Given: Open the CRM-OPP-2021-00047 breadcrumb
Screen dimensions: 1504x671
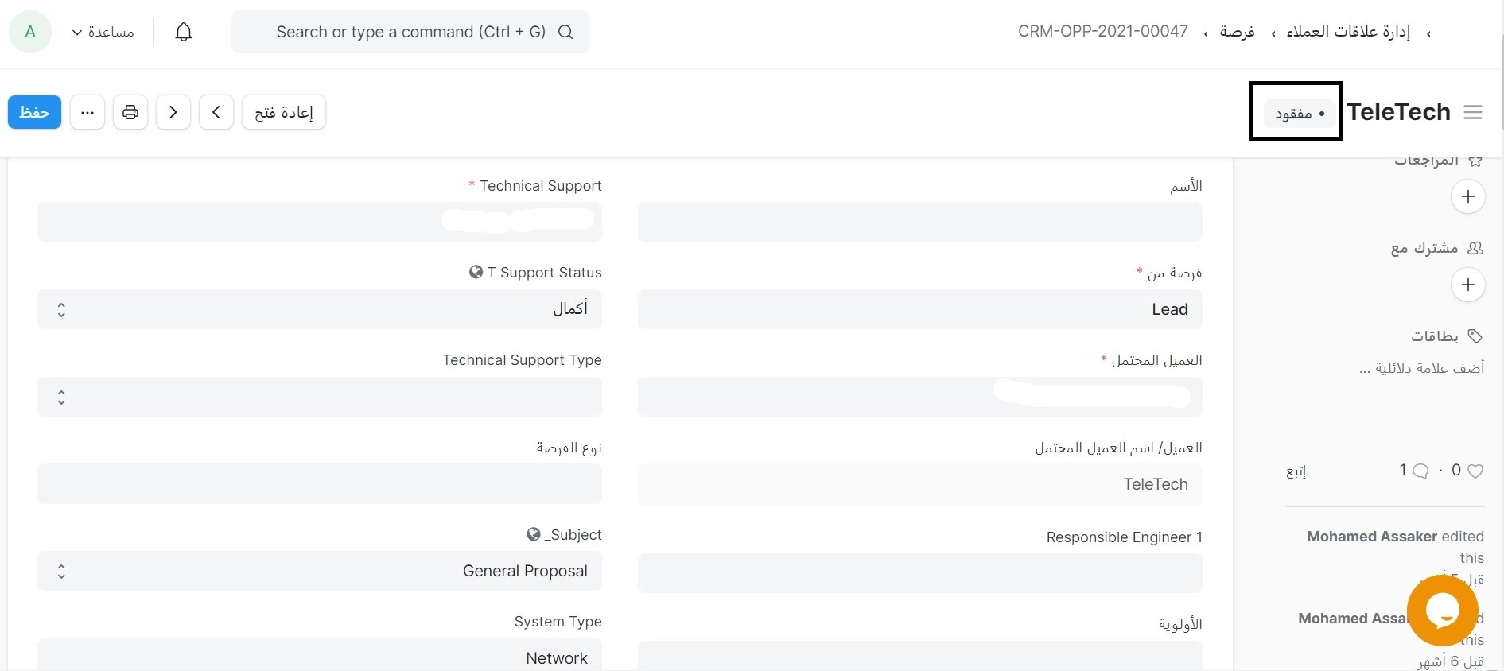Looking at the screenshot, I should tap(1103, 31).
